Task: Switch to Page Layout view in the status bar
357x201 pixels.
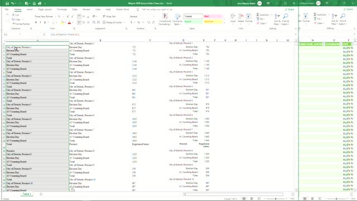Action: click(x=252, y=199)
